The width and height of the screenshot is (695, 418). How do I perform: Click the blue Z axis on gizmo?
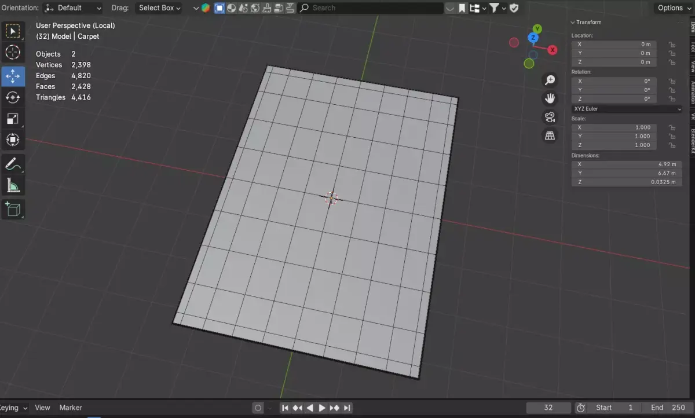pyautogui.click(x=533, y=38)
